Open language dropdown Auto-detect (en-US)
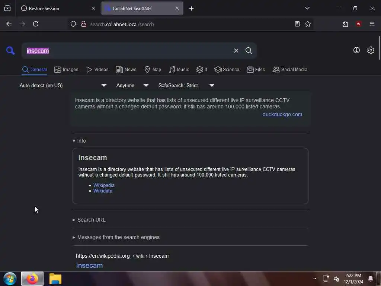This screenshot has height=286, width=381. click(63, 85)
